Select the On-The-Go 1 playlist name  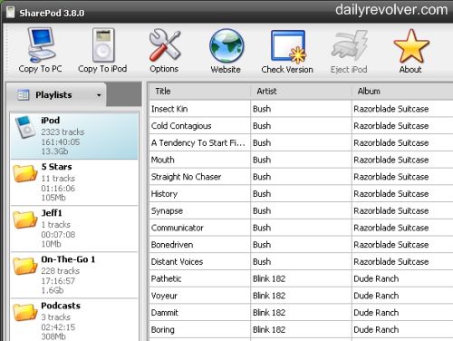pyautogui.click(x=68, y=259)
